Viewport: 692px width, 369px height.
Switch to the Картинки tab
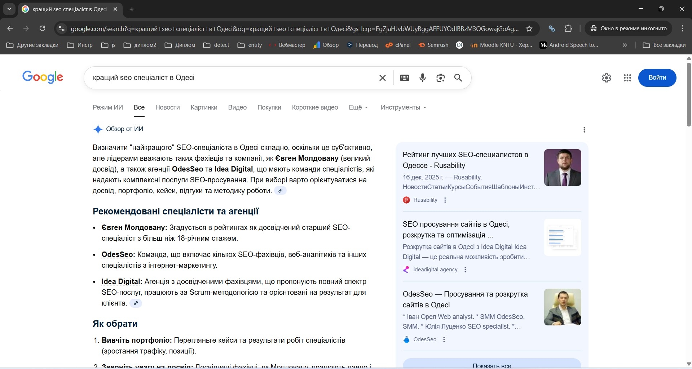[x=204, y=107]
